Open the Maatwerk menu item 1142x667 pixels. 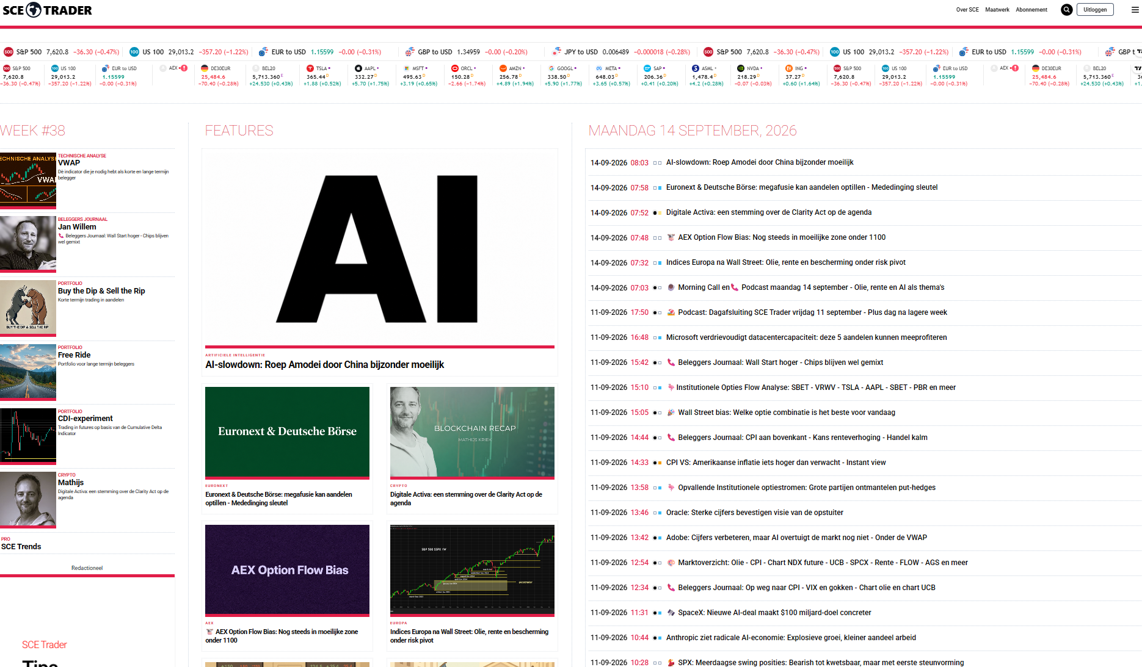pyautogui.click(x=997, y=10)
